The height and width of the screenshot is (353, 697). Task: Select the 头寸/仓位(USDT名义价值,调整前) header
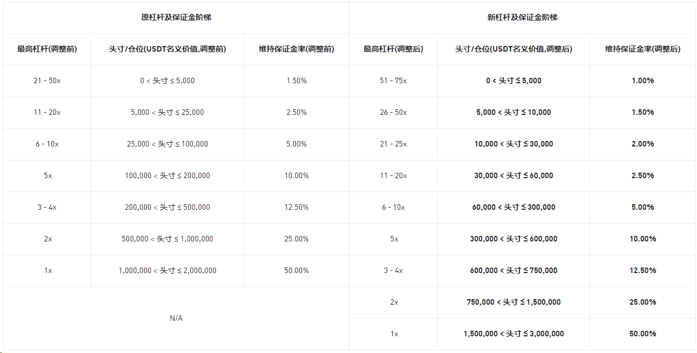(x=167, y=49)
